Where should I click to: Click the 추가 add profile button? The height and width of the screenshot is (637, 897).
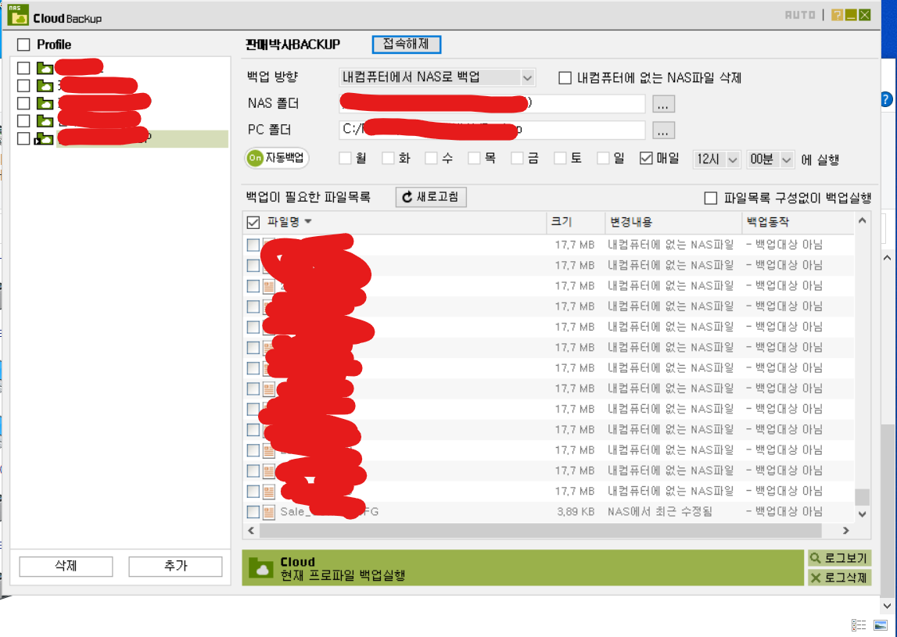pos(175,566)
